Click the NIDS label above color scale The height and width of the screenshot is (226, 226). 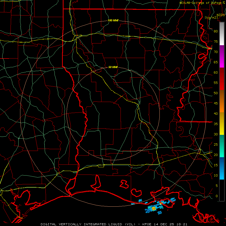tap(221, 15)
